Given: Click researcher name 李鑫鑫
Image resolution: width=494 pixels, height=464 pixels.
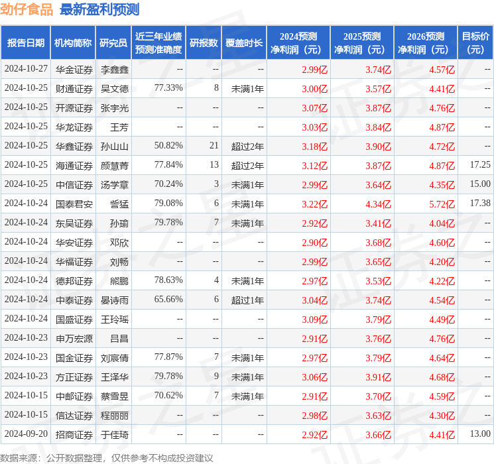Looking at the screenshot, I should (x=115, y=70).
